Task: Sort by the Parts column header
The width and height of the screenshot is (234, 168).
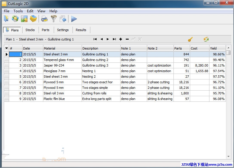Action: (182, 48)
